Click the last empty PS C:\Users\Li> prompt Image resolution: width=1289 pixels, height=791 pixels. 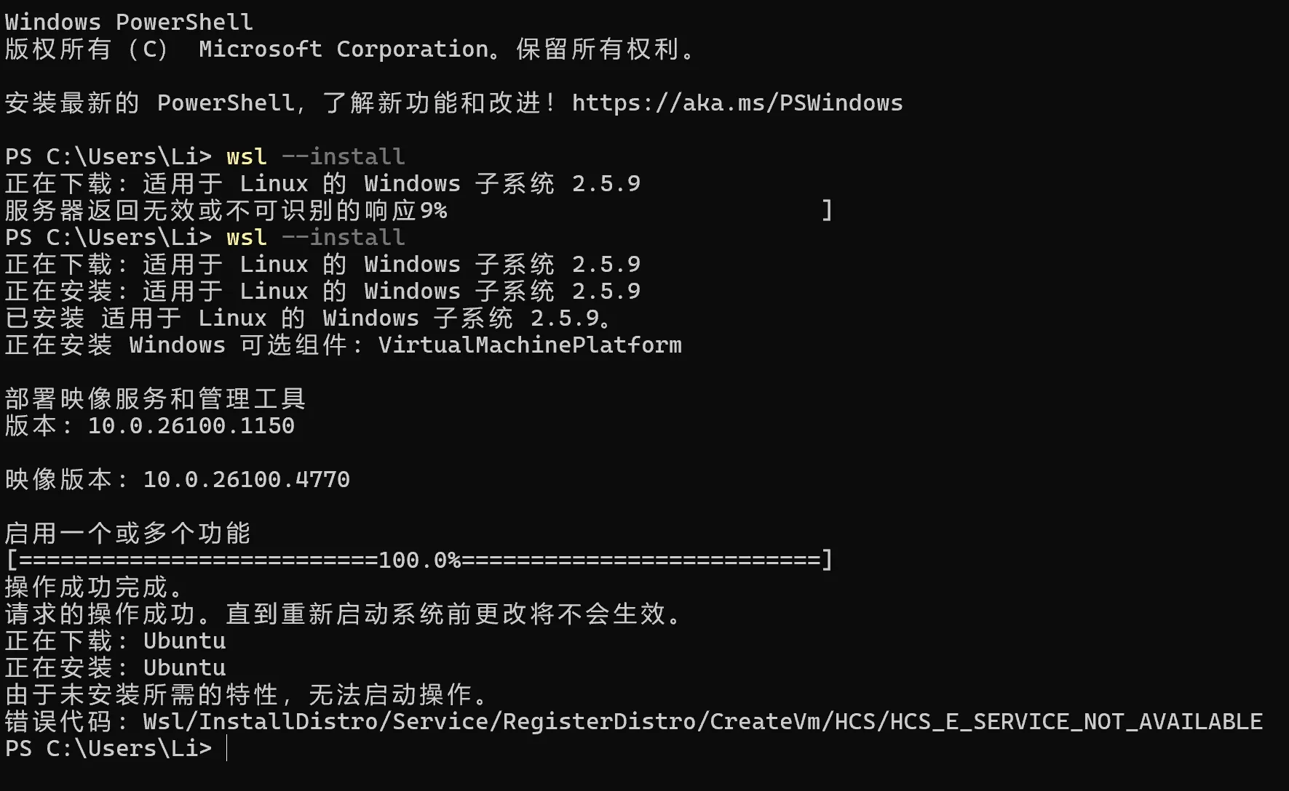pos(108,748)
